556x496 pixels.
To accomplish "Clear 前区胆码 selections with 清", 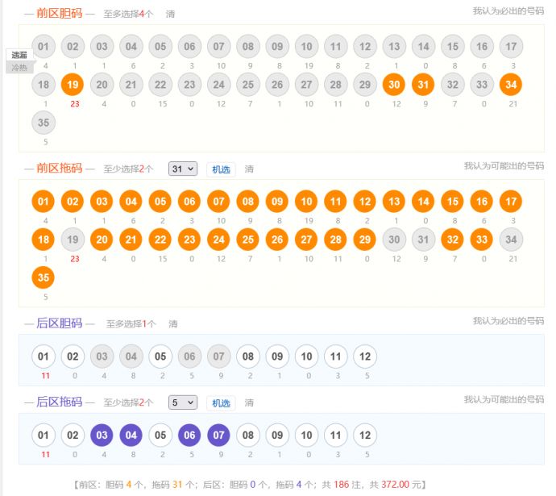I will 170,14.
